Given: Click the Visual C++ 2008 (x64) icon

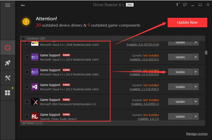Looking at the screenshot, I should (35, 43).
